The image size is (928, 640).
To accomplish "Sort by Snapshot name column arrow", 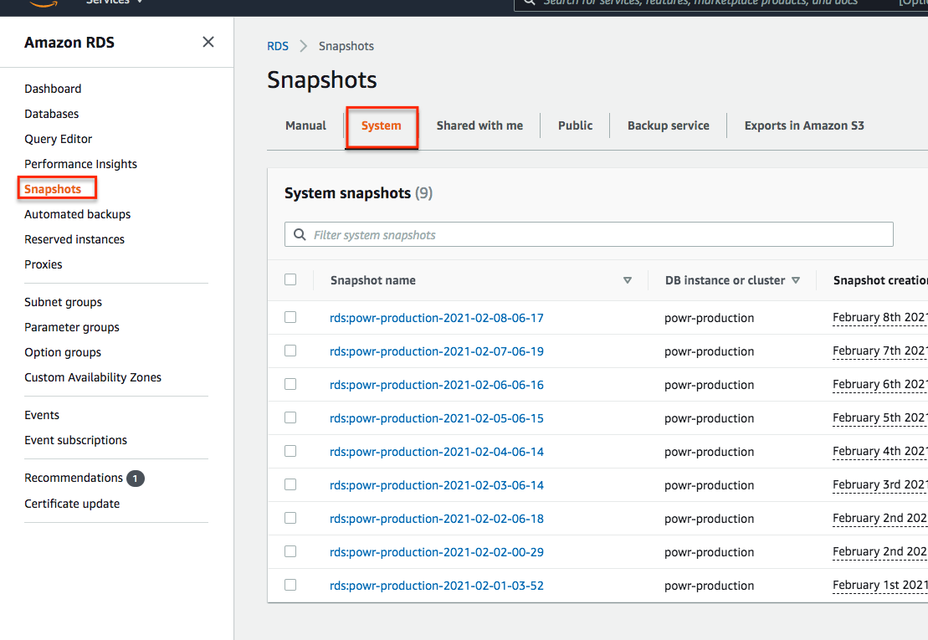I will tap(628, 280).
